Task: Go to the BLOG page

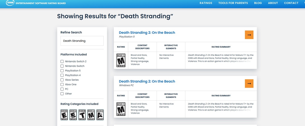Action: 258,3
